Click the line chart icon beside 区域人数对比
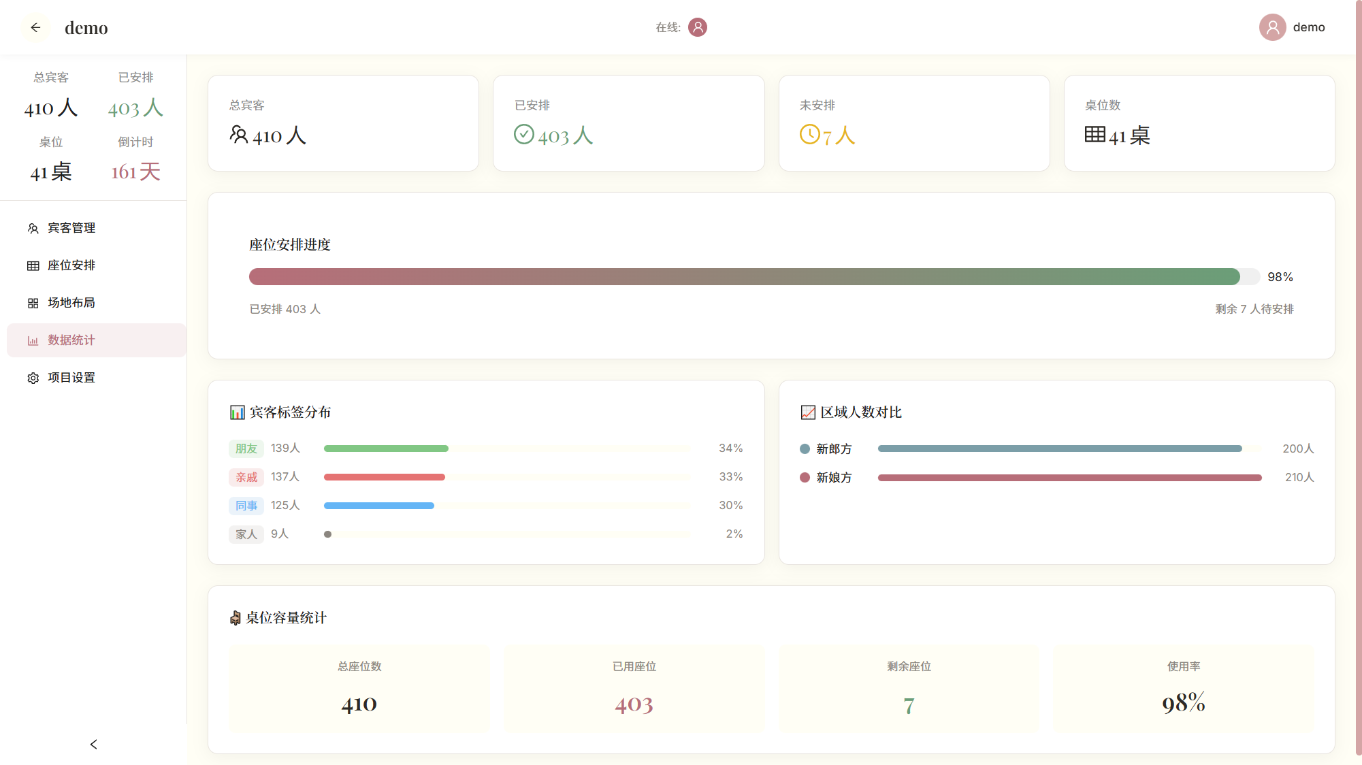Viewport: 1362px width, 765px height. tap(808, 412)
